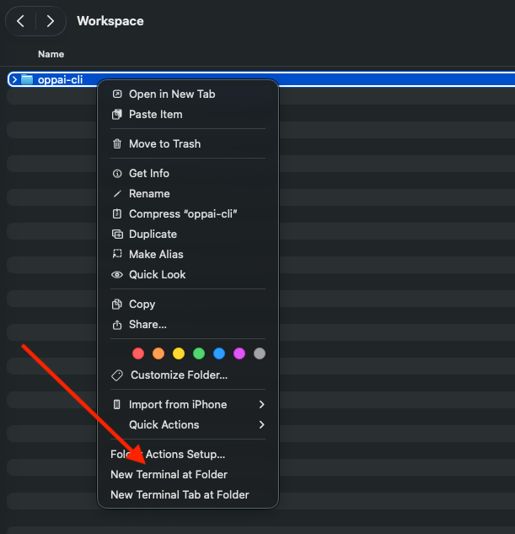Image resolution: width=515 pixels, height=534 pixels.
Task: Click the Make Alias icon
Action: click(x=117, y=254)
